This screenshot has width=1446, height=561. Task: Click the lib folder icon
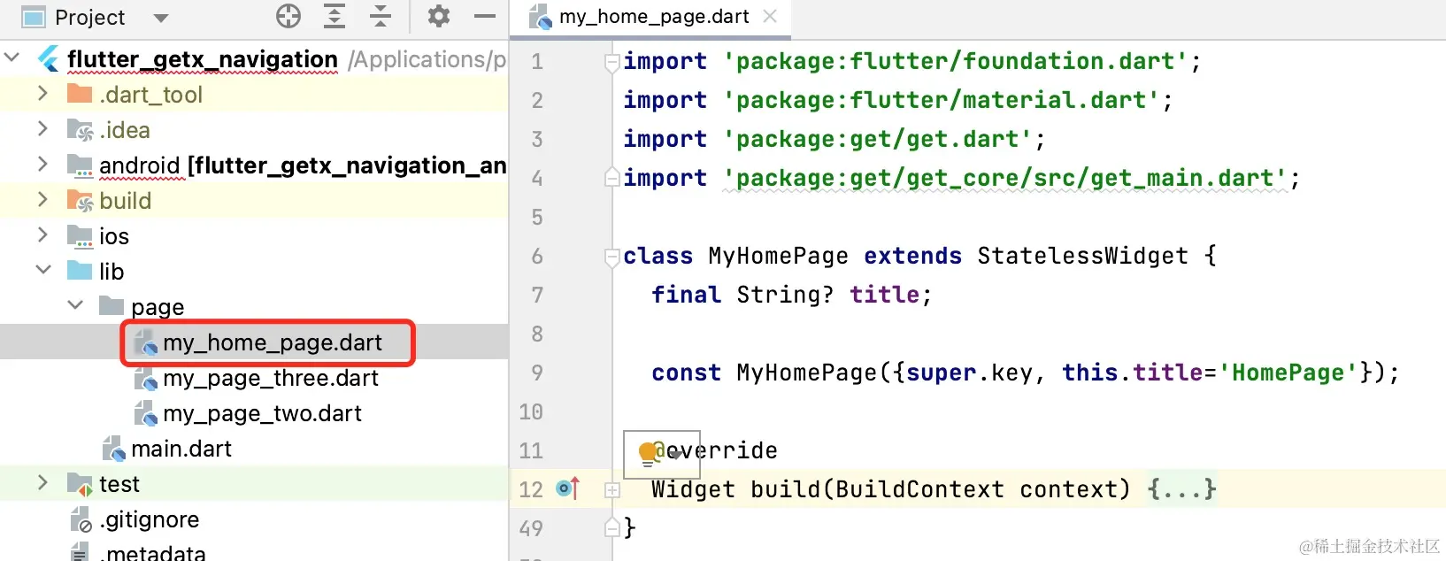tap(80, 270)
